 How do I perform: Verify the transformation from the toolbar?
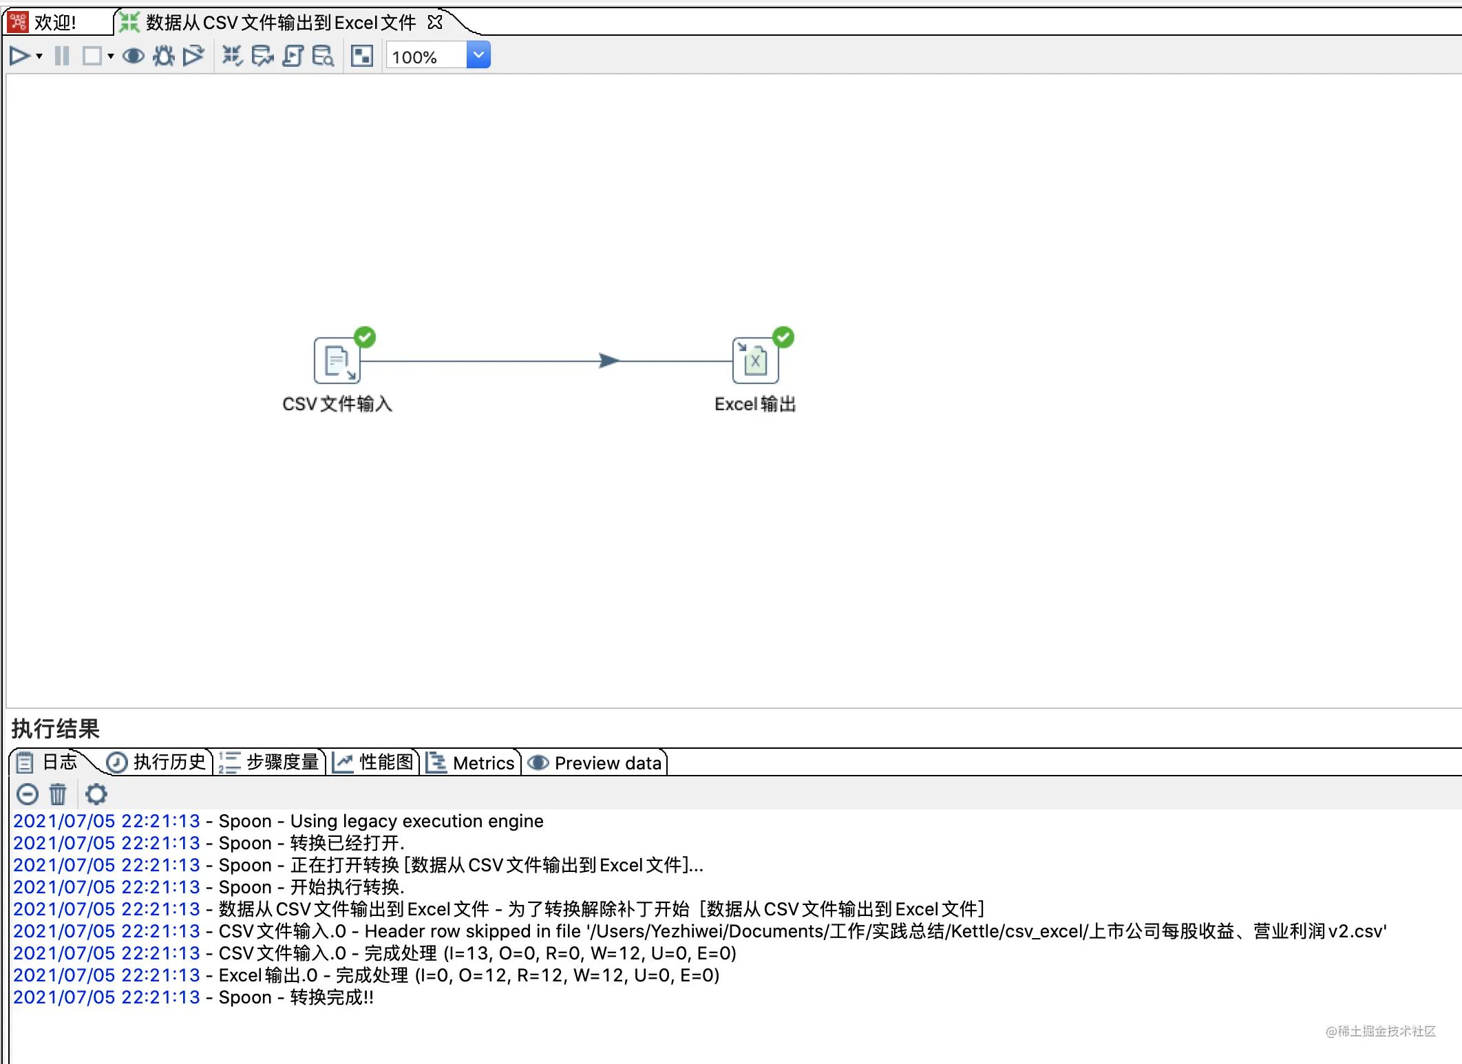(x=233, y=56)
